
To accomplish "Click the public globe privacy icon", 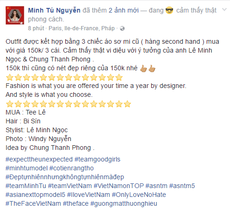I will [122, 28].
